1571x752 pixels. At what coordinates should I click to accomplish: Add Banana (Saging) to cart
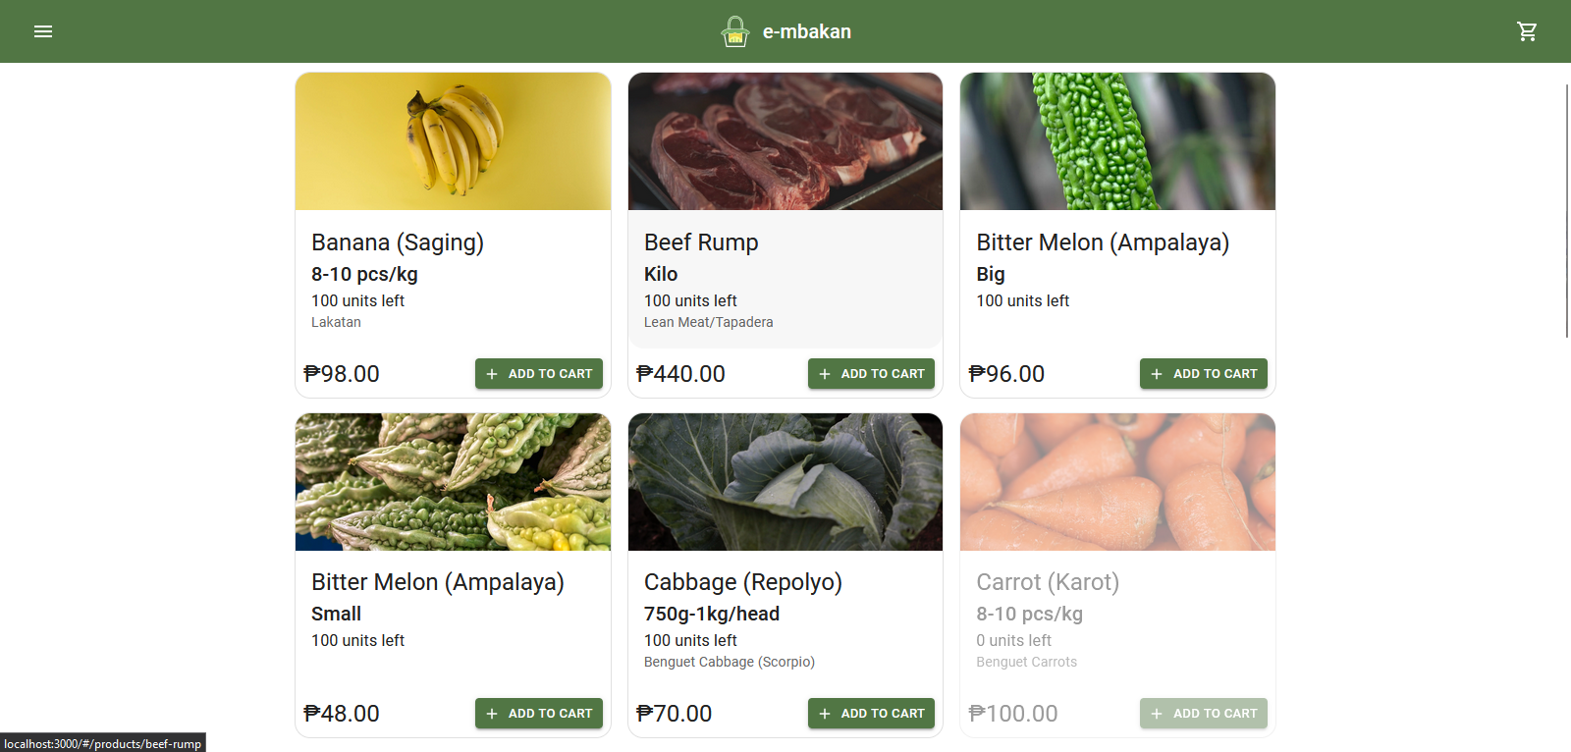539,374
